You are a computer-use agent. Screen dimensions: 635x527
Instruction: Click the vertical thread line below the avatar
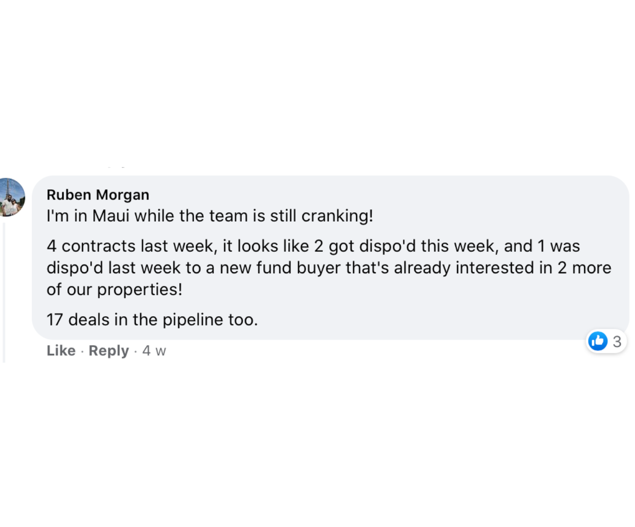(x=4, y=293)
